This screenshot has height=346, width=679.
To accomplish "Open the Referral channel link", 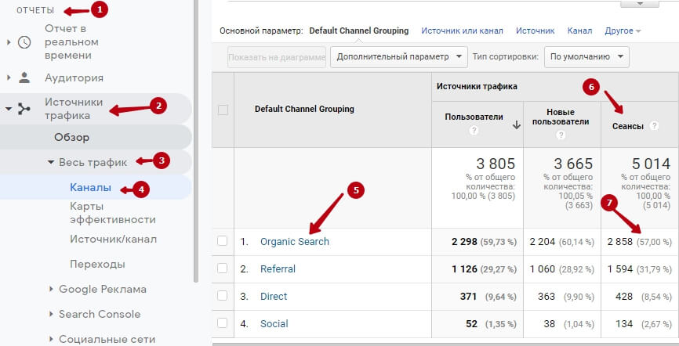I will 278,269.
